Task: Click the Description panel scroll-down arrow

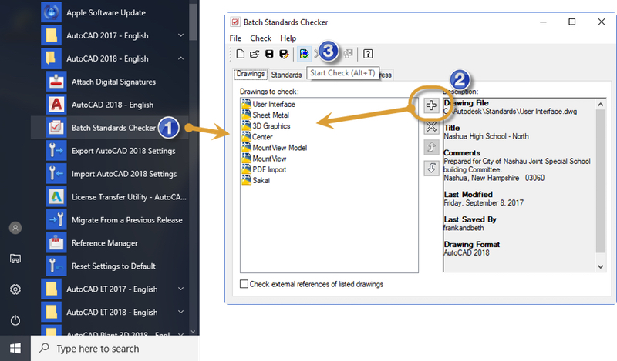Action: 601,267
